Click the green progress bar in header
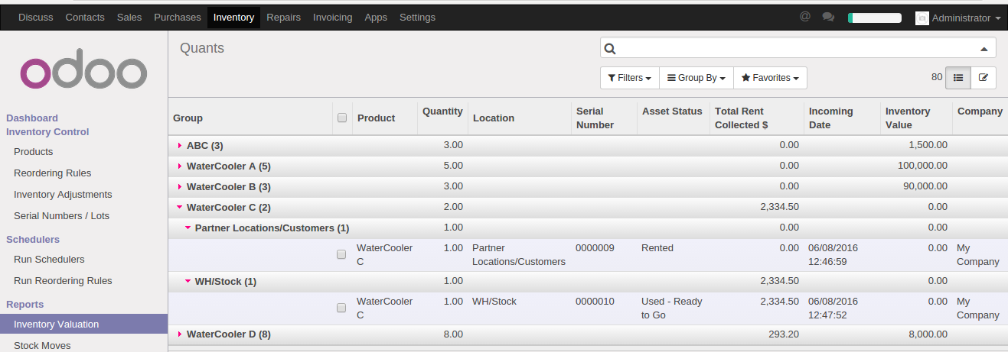This screenshot has height=352, width=1008. click(876, 18)
